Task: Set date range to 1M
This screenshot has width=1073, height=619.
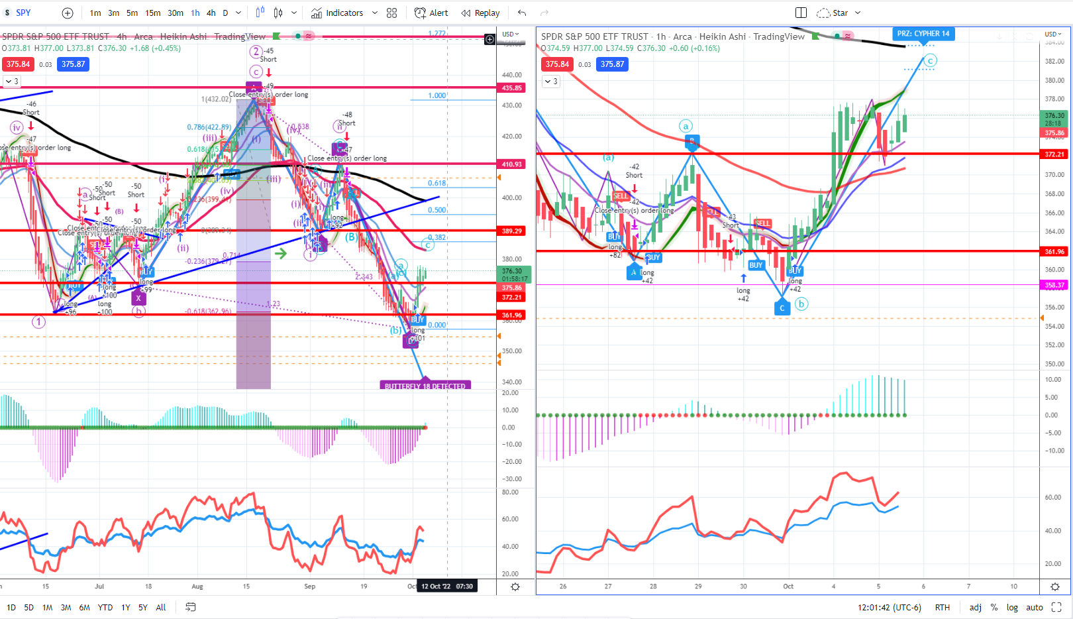Action: click(47, 607)
